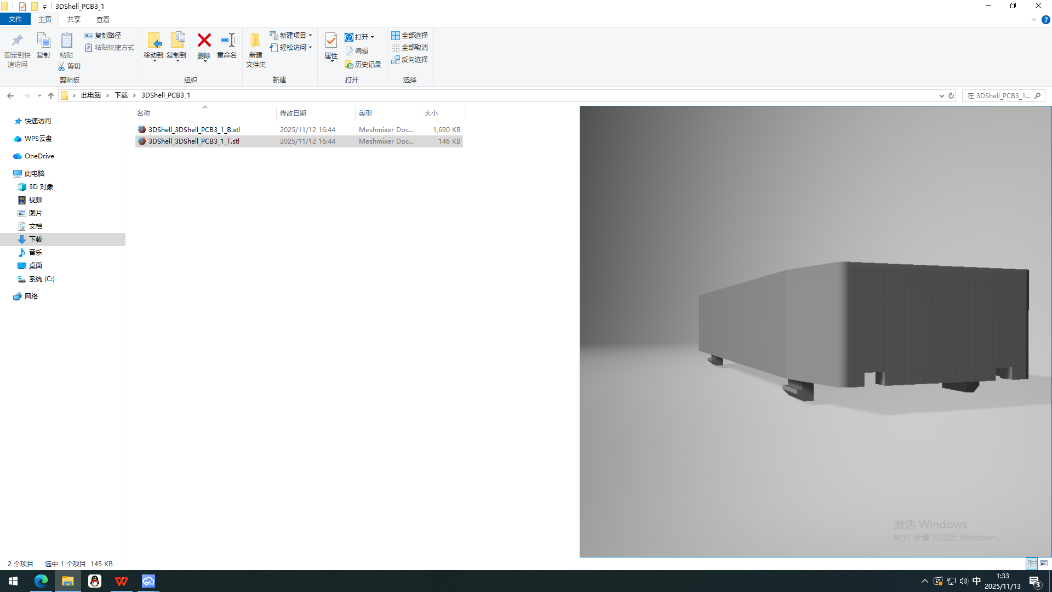This screenshot has height=592, width=1052.
Task: Click the red Delete icon in ribbon
Action: coord(204,41)
